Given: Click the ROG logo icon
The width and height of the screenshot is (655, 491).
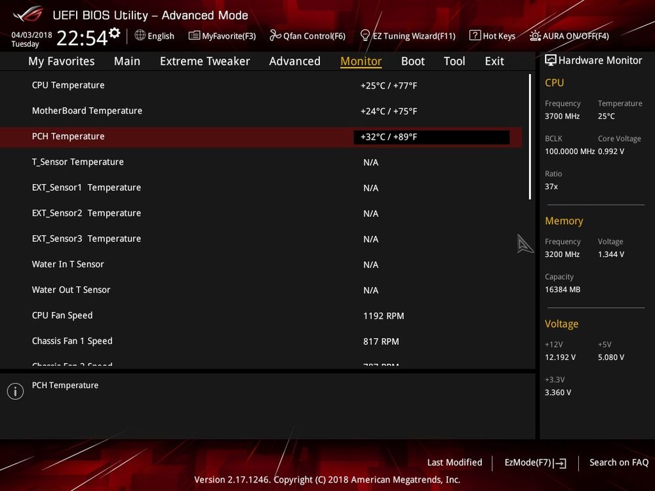Looking at the screenshot, I should coord(28,14).
